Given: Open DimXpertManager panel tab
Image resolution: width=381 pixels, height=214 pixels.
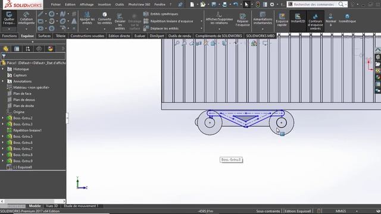Looking at the screenshot, I should pyautogui.click(x=39, y=49).
